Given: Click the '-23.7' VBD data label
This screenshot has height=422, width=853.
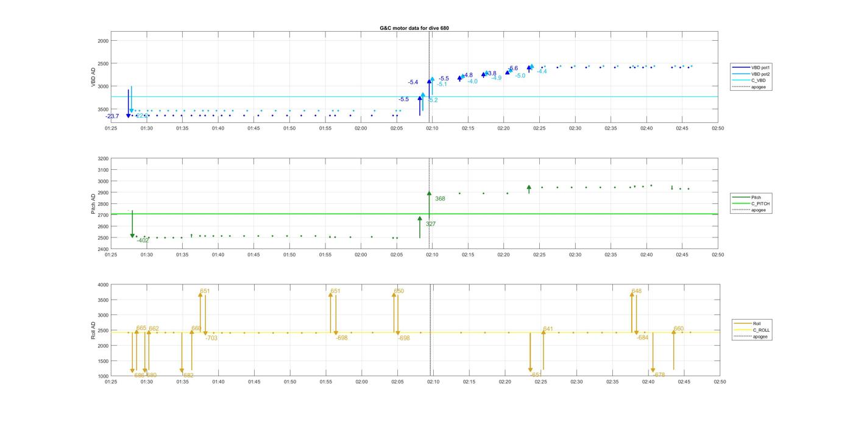Looking at the screenshot, I should coord(112,116).
